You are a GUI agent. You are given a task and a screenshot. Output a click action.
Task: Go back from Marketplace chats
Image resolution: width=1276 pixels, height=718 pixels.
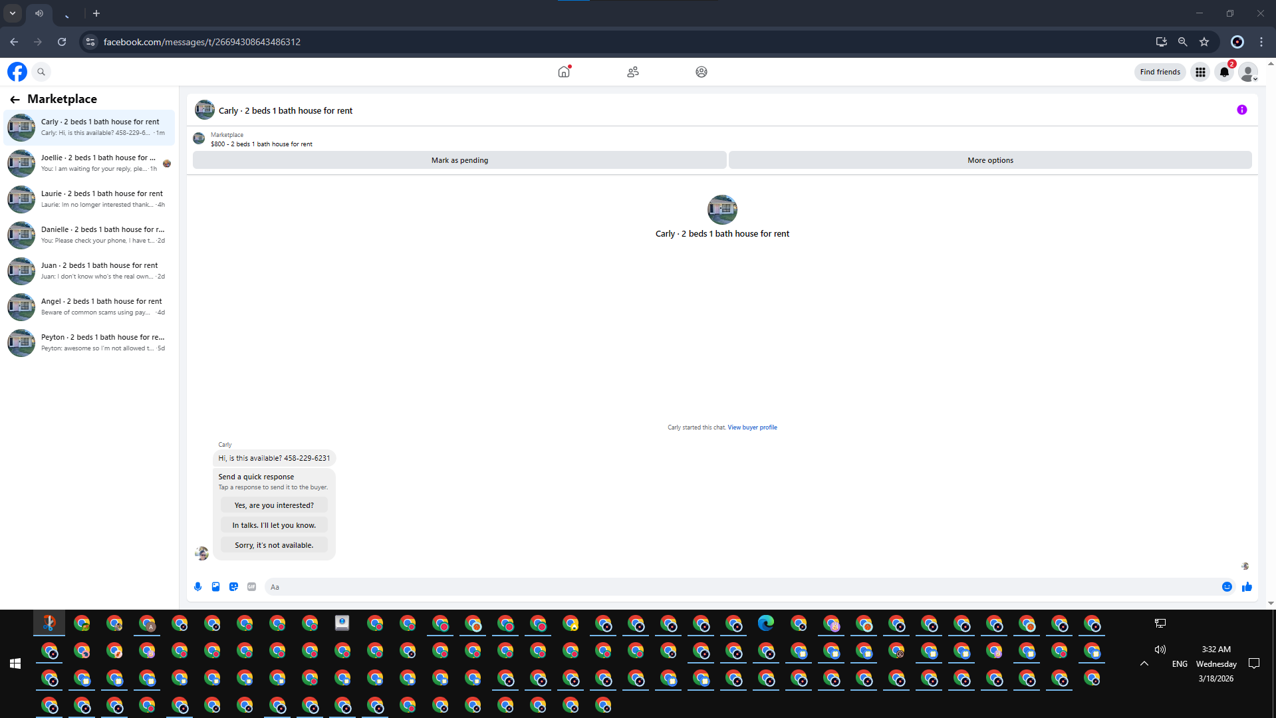click(15, 99)
